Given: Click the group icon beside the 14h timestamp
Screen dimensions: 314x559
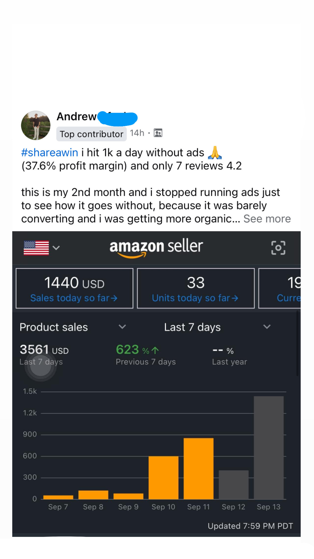Looking at the screenshot, I should [x=158, y=133].
